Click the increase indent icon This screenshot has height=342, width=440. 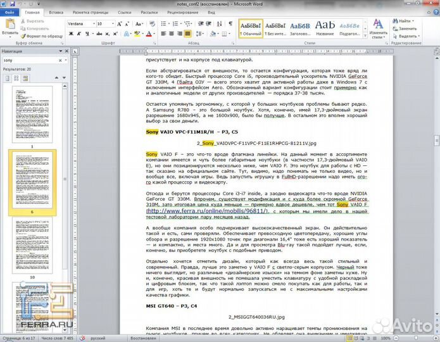209,24
